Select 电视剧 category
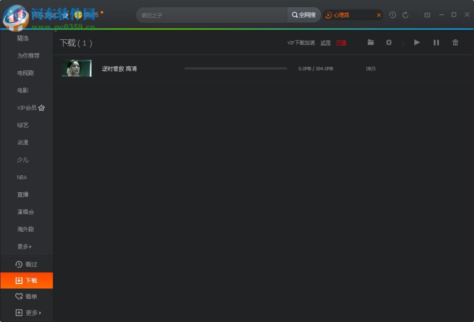 click(x=26, y=73)
